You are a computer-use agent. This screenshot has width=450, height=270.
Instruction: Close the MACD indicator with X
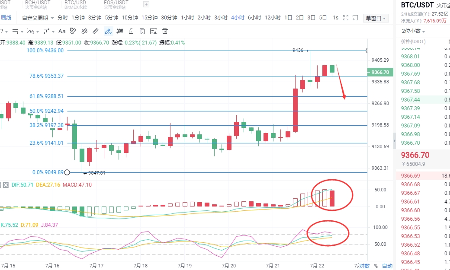click(6, 185)
